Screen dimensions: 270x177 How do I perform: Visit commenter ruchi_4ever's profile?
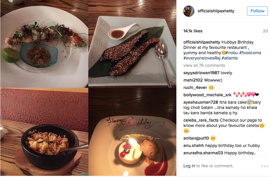(195, 88)
